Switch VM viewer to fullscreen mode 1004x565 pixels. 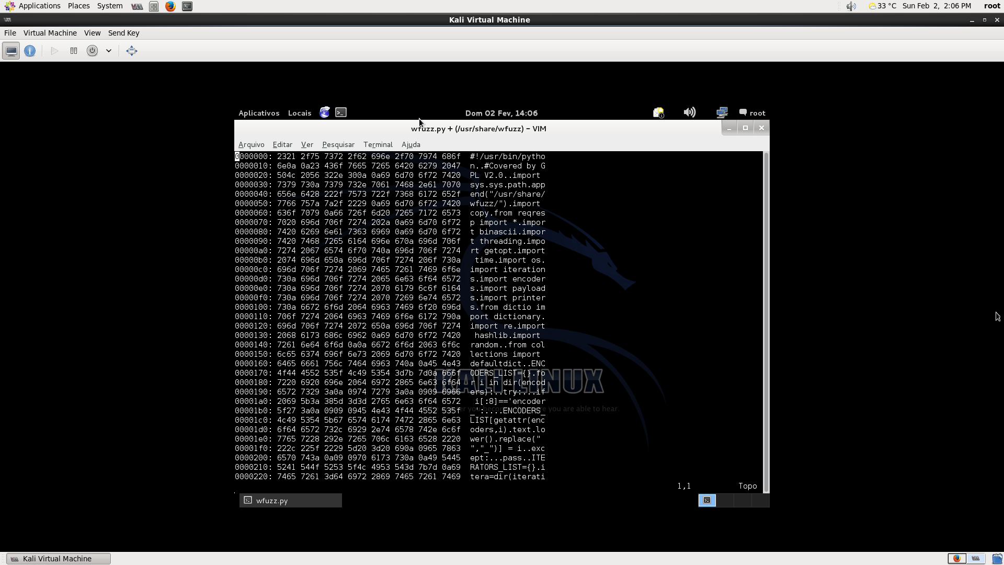[x=132, y=51]
